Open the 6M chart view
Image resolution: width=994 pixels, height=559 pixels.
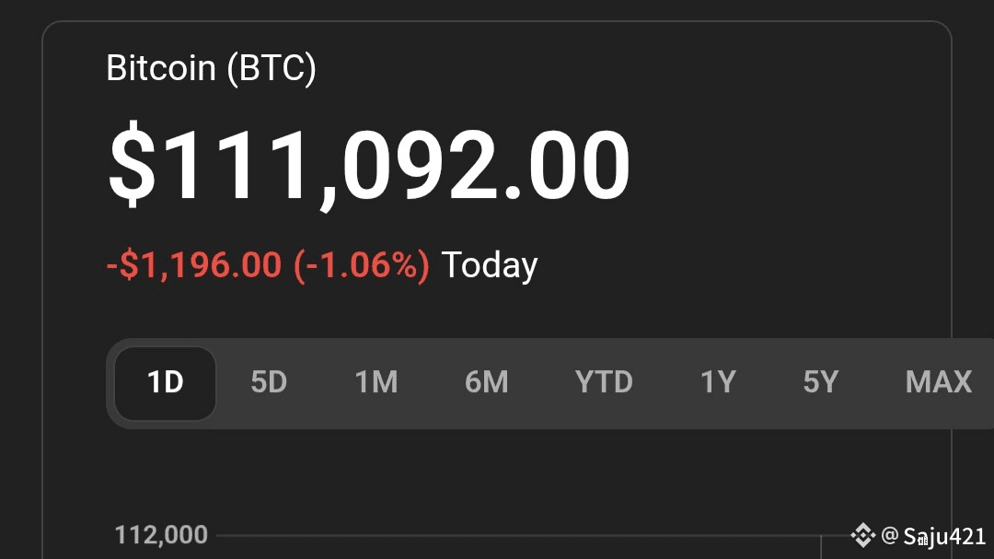pos(486,382)
